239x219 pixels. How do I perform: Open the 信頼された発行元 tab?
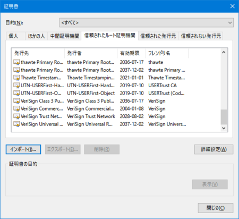click(158, 36)
